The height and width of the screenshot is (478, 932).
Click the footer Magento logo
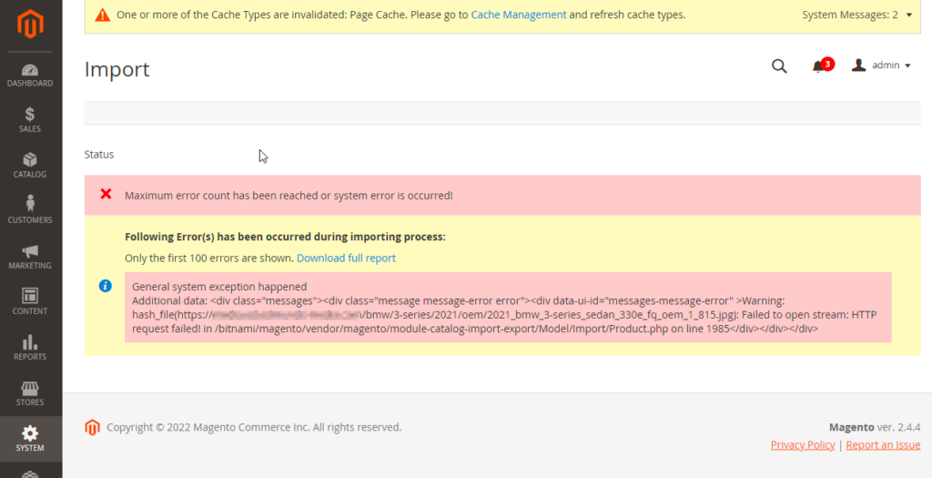click(92, 427)
